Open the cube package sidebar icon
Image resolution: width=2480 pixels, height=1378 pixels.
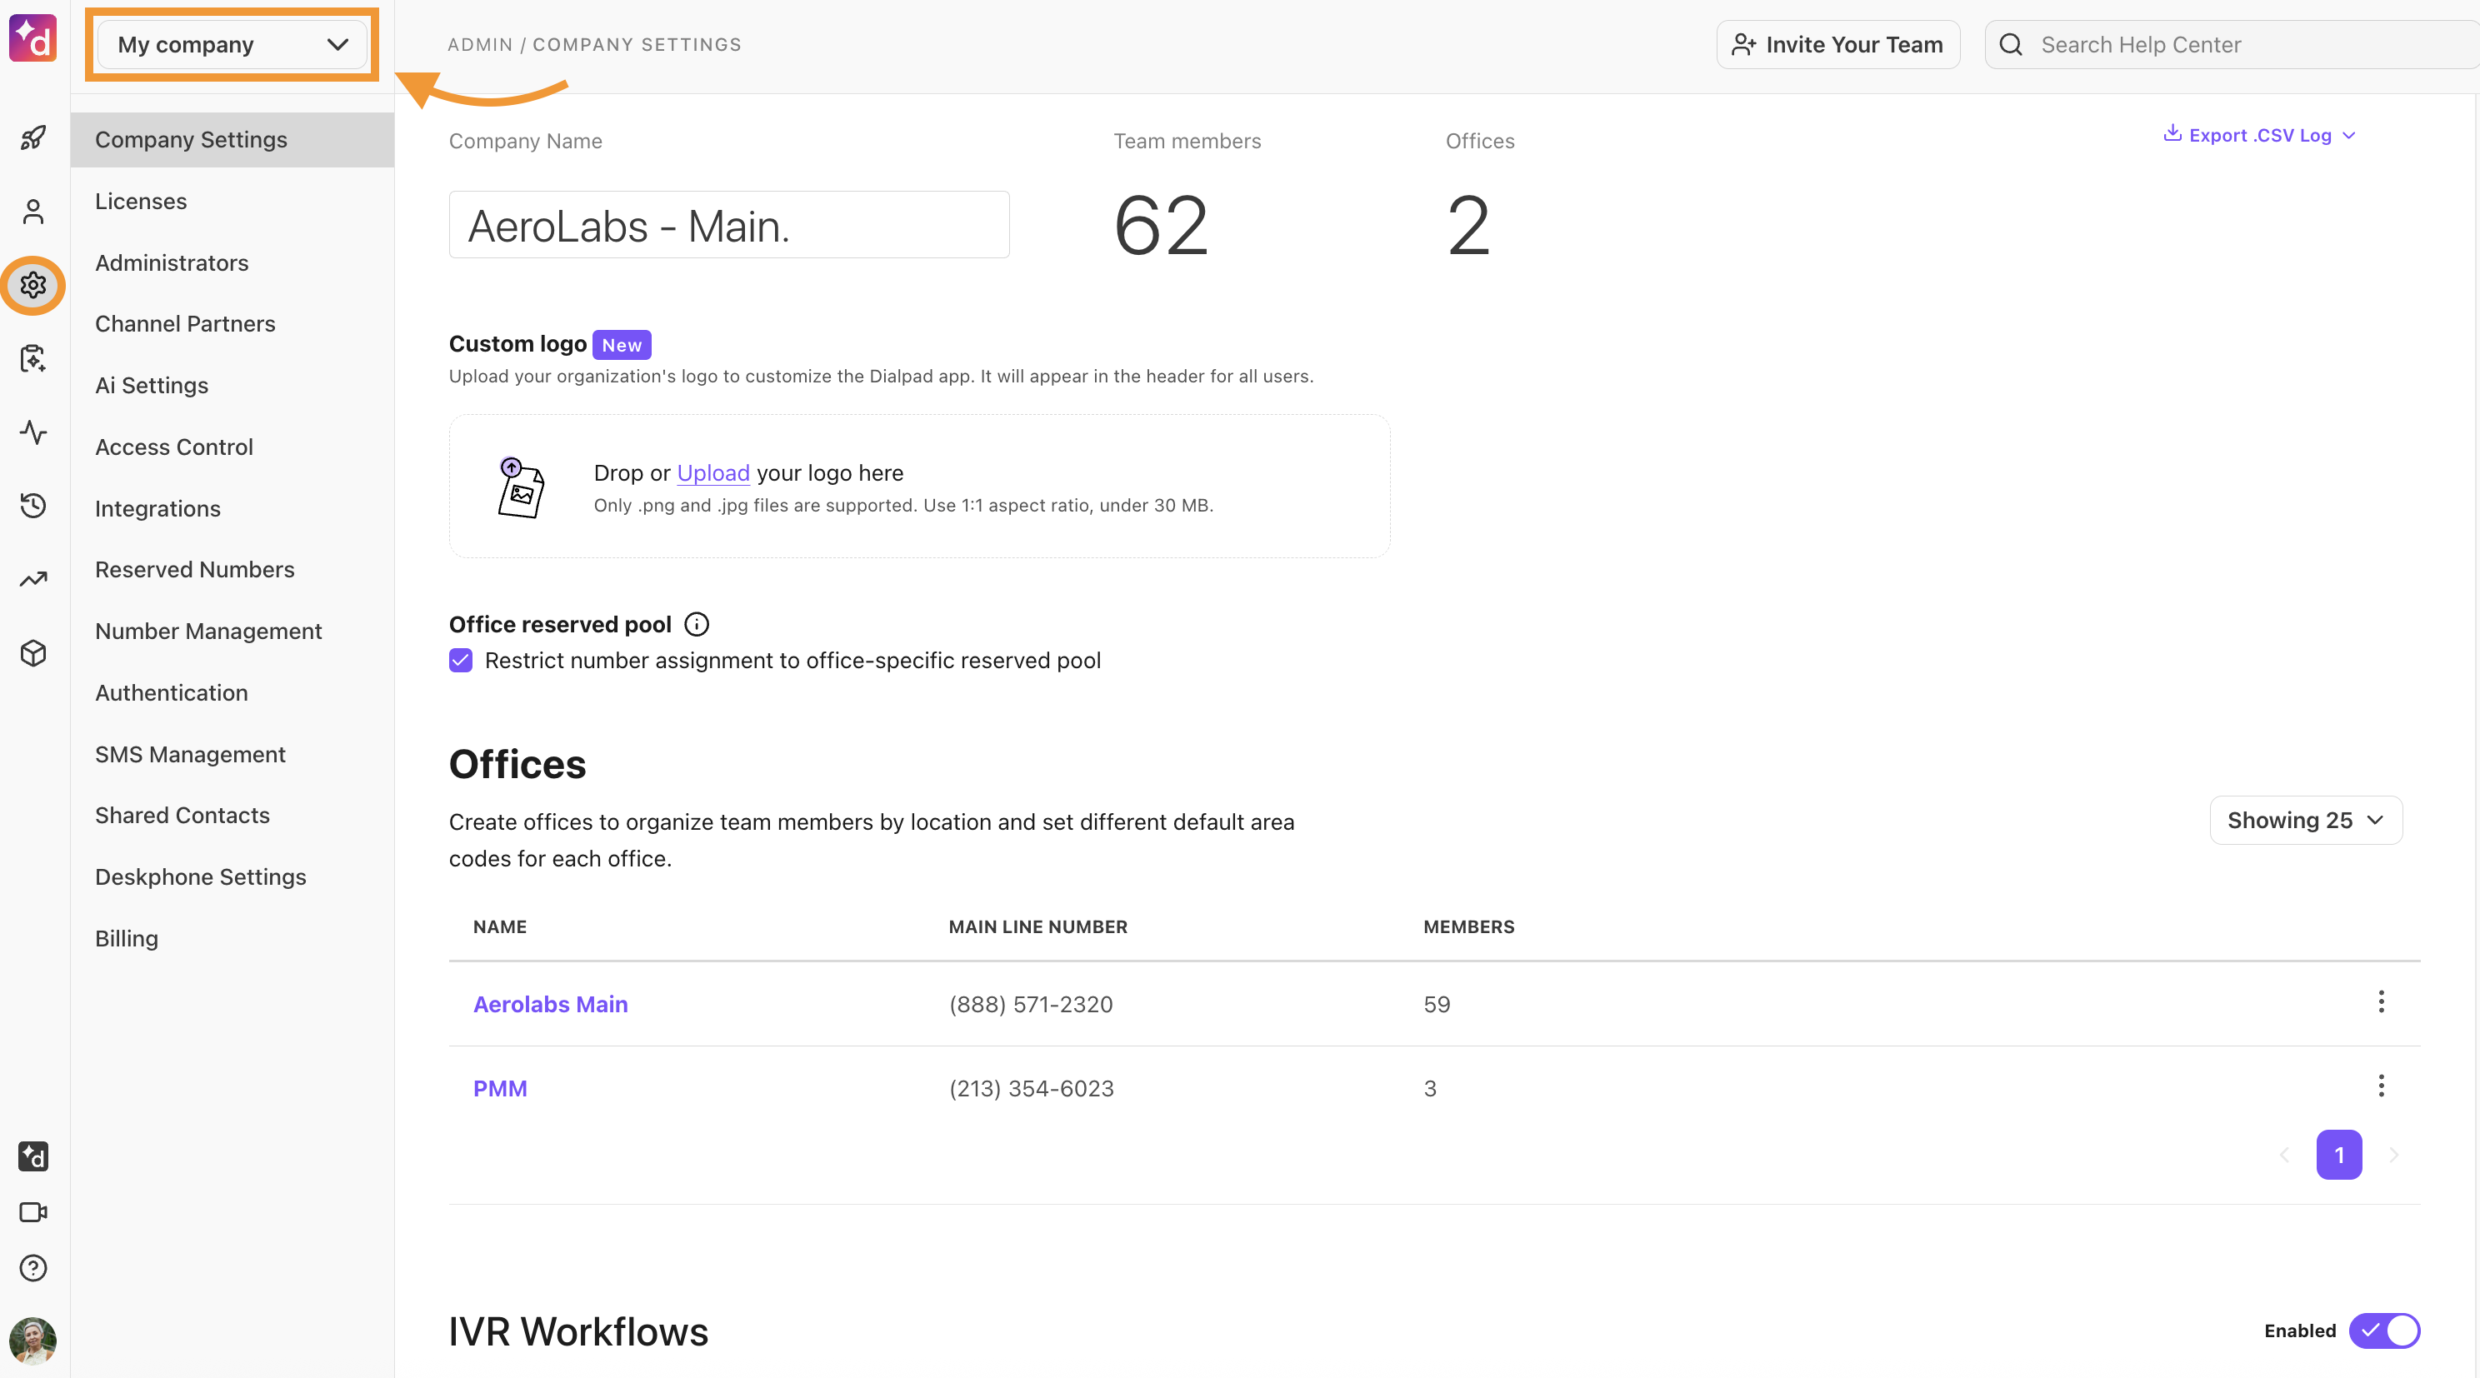tap(32, 653)
